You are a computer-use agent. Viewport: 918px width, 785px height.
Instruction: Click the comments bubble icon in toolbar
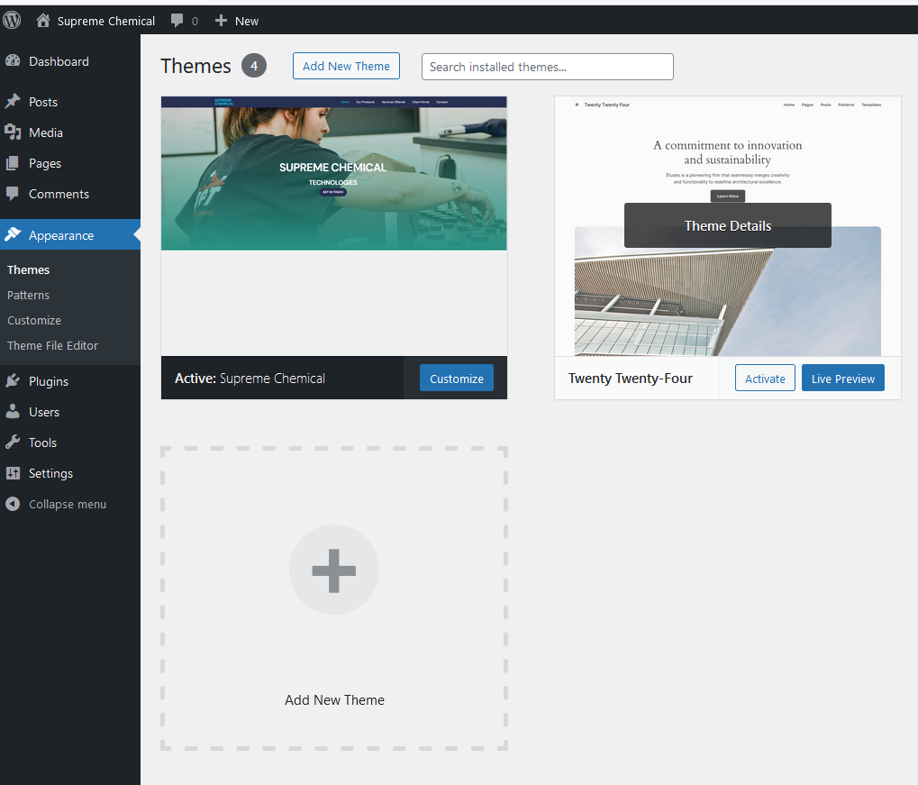[x=177, y=20]
